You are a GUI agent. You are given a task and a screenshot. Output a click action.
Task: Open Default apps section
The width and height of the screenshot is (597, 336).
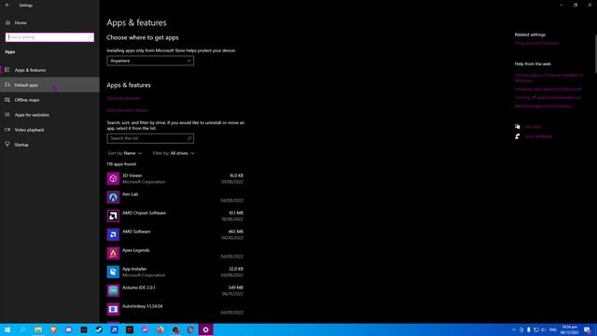click(49, 85)
